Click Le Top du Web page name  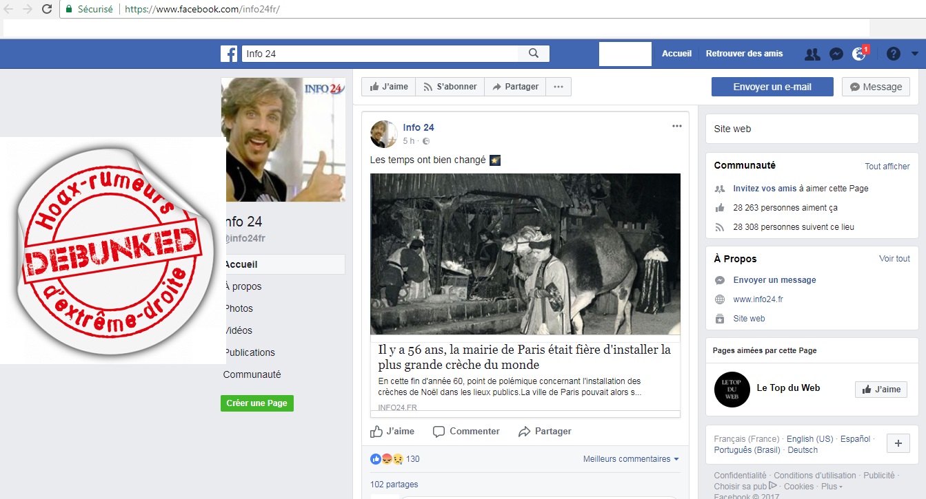(788, 388)
